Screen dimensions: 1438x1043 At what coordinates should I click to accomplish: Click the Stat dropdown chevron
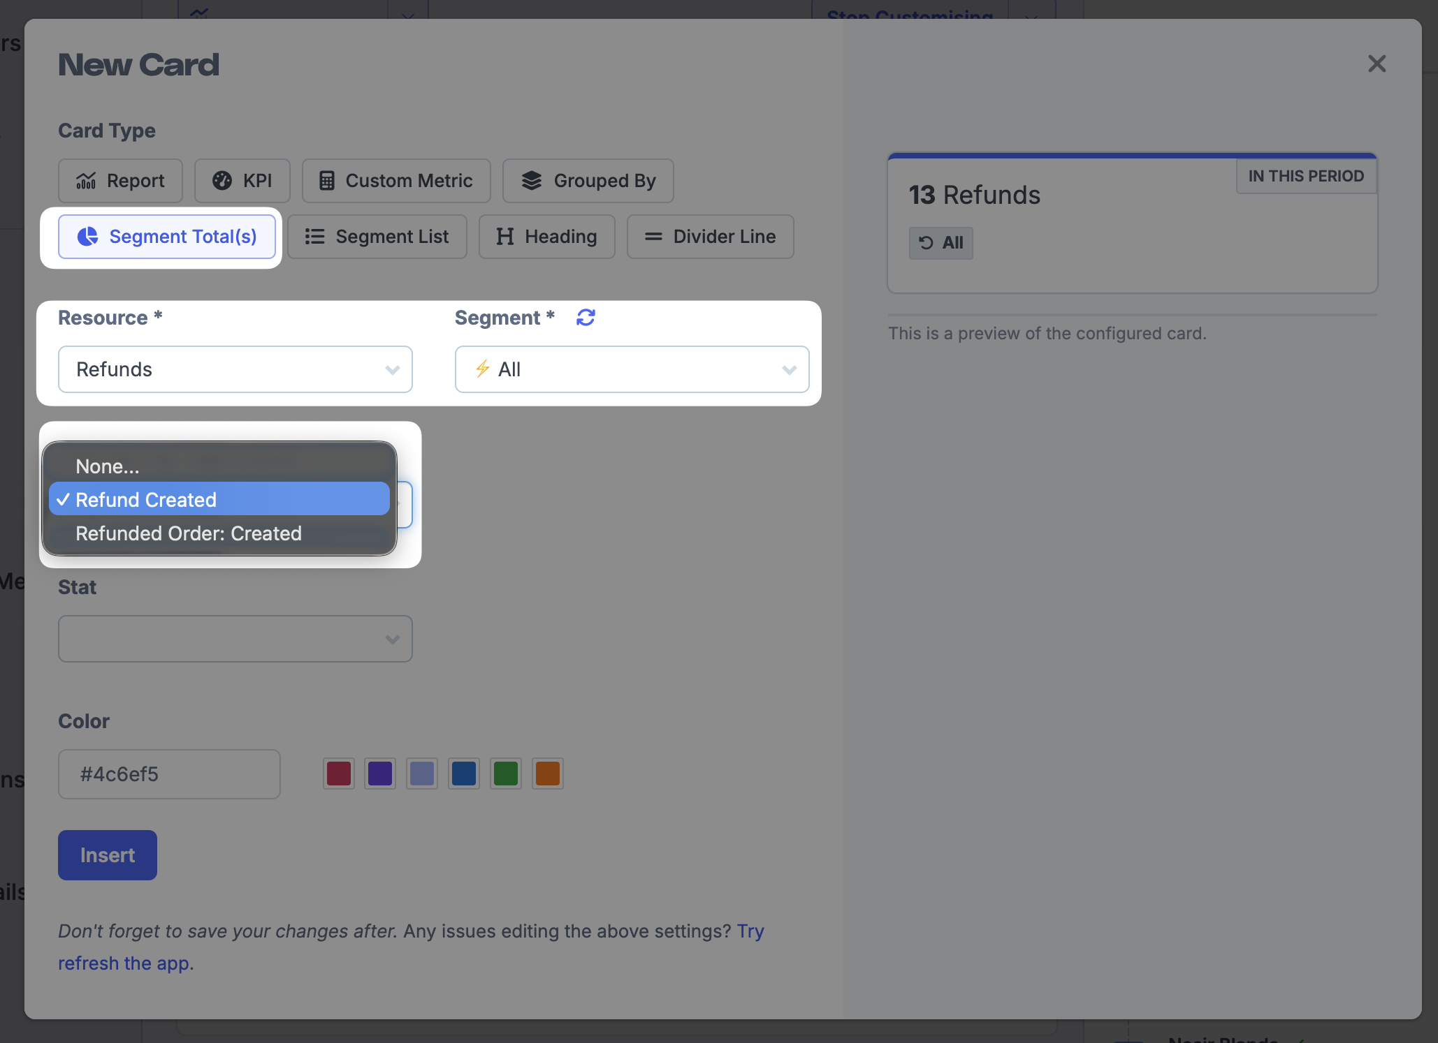(393, 639)
